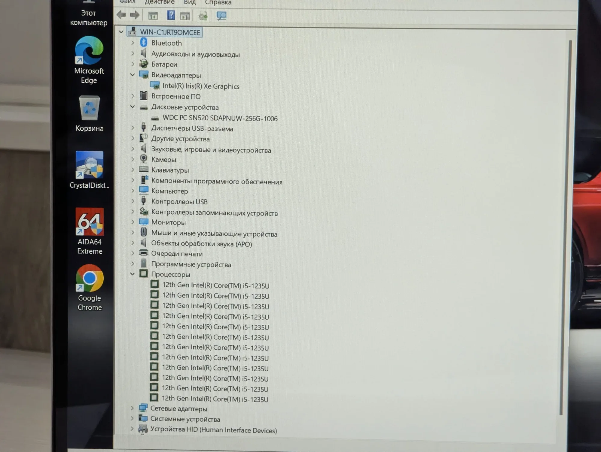Collapse the Процессоры node

pos(132,274)
